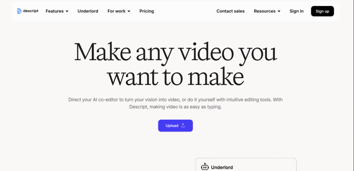This screenshot has height=171, width=354.
Task: Click the AI co-editor description paragraph
Action: [x=176, y=103]
